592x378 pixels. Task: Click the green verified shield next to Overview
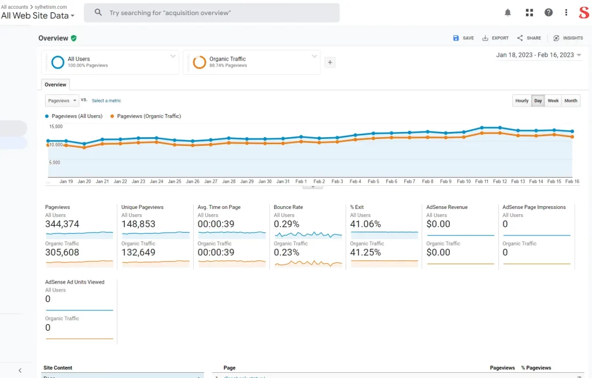pyautogui.click(x=73, y=38)
